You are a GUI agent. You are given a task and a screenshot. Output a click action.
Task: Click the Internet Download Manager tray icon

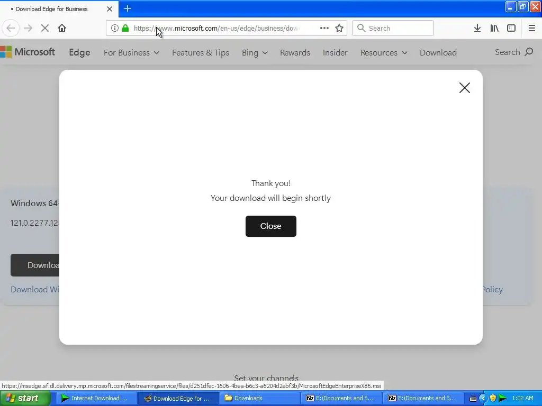(x=503, y=398)
